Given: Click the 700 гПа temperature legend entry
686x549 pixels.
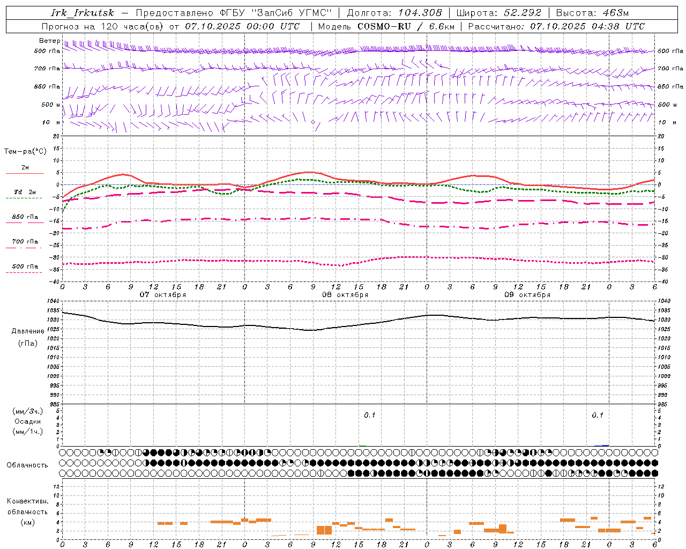Looking at the screenshot, I should click(25, 242).
